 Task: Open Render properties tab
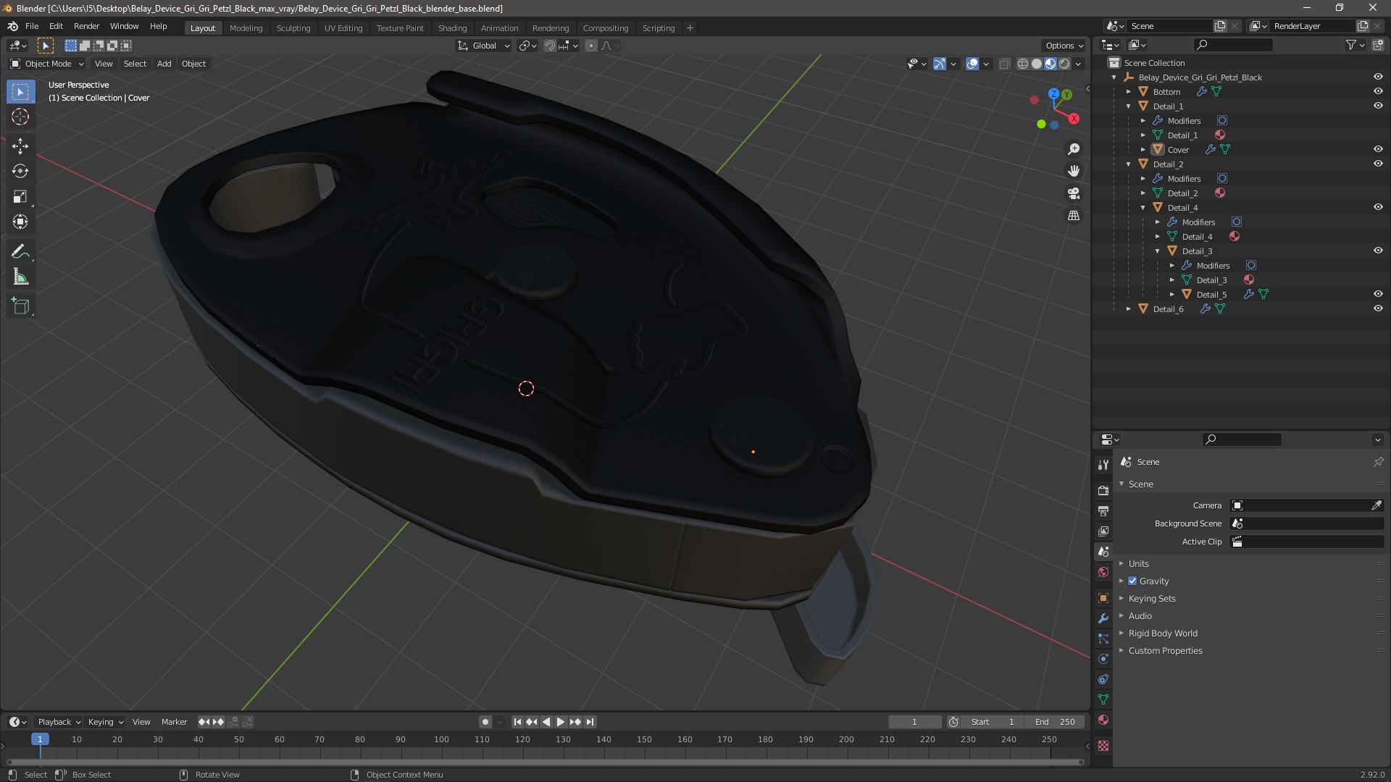click(1103, 491)
